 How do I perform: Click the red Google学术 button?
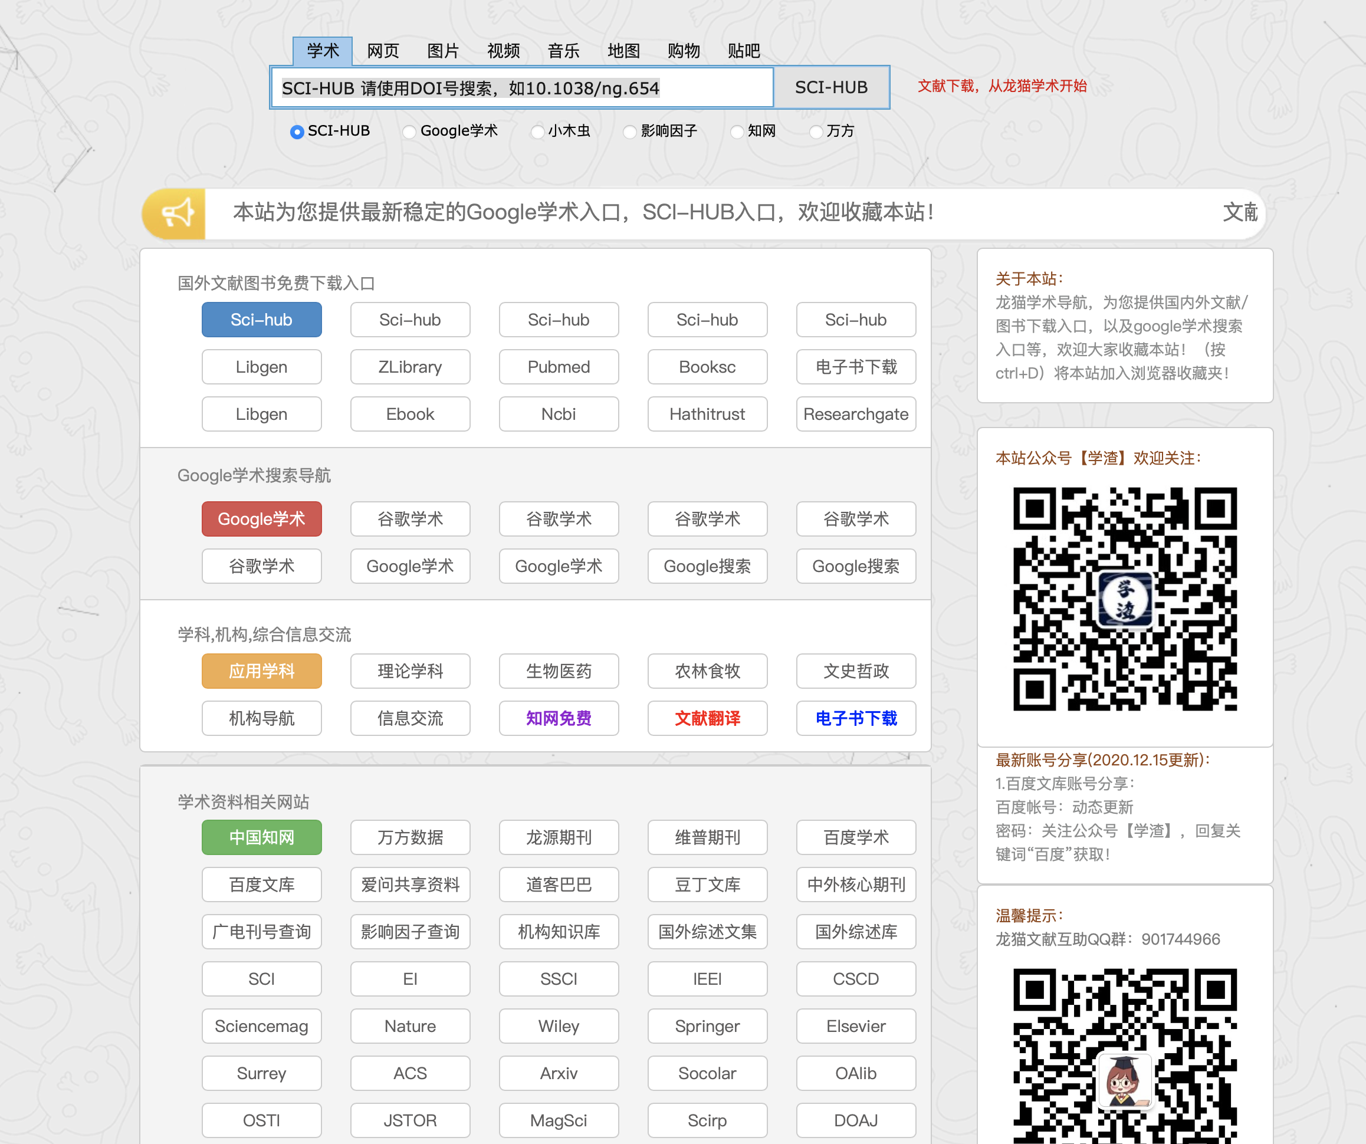click(261, 518)
